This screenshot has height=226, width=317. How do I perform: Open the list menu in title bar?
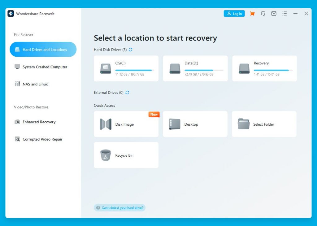coord(284,14)
